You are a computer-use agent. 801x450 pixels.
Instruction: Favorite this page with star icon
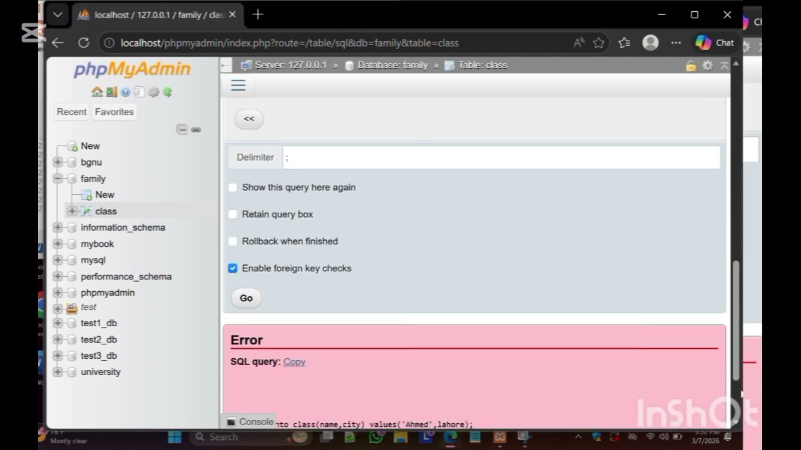[x=599, y=42]
